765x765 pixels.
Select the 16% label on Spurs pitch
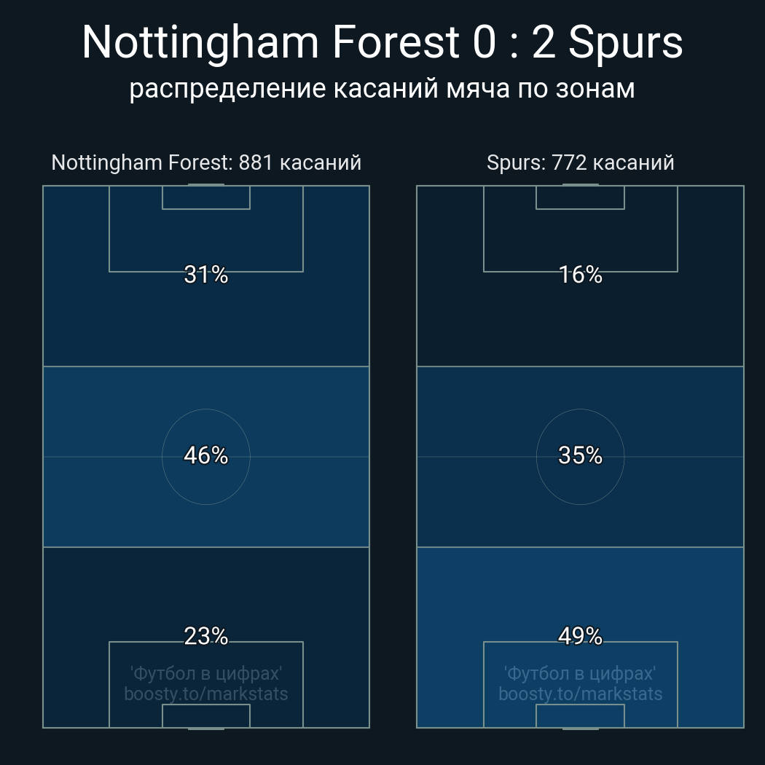click(580, 275)
